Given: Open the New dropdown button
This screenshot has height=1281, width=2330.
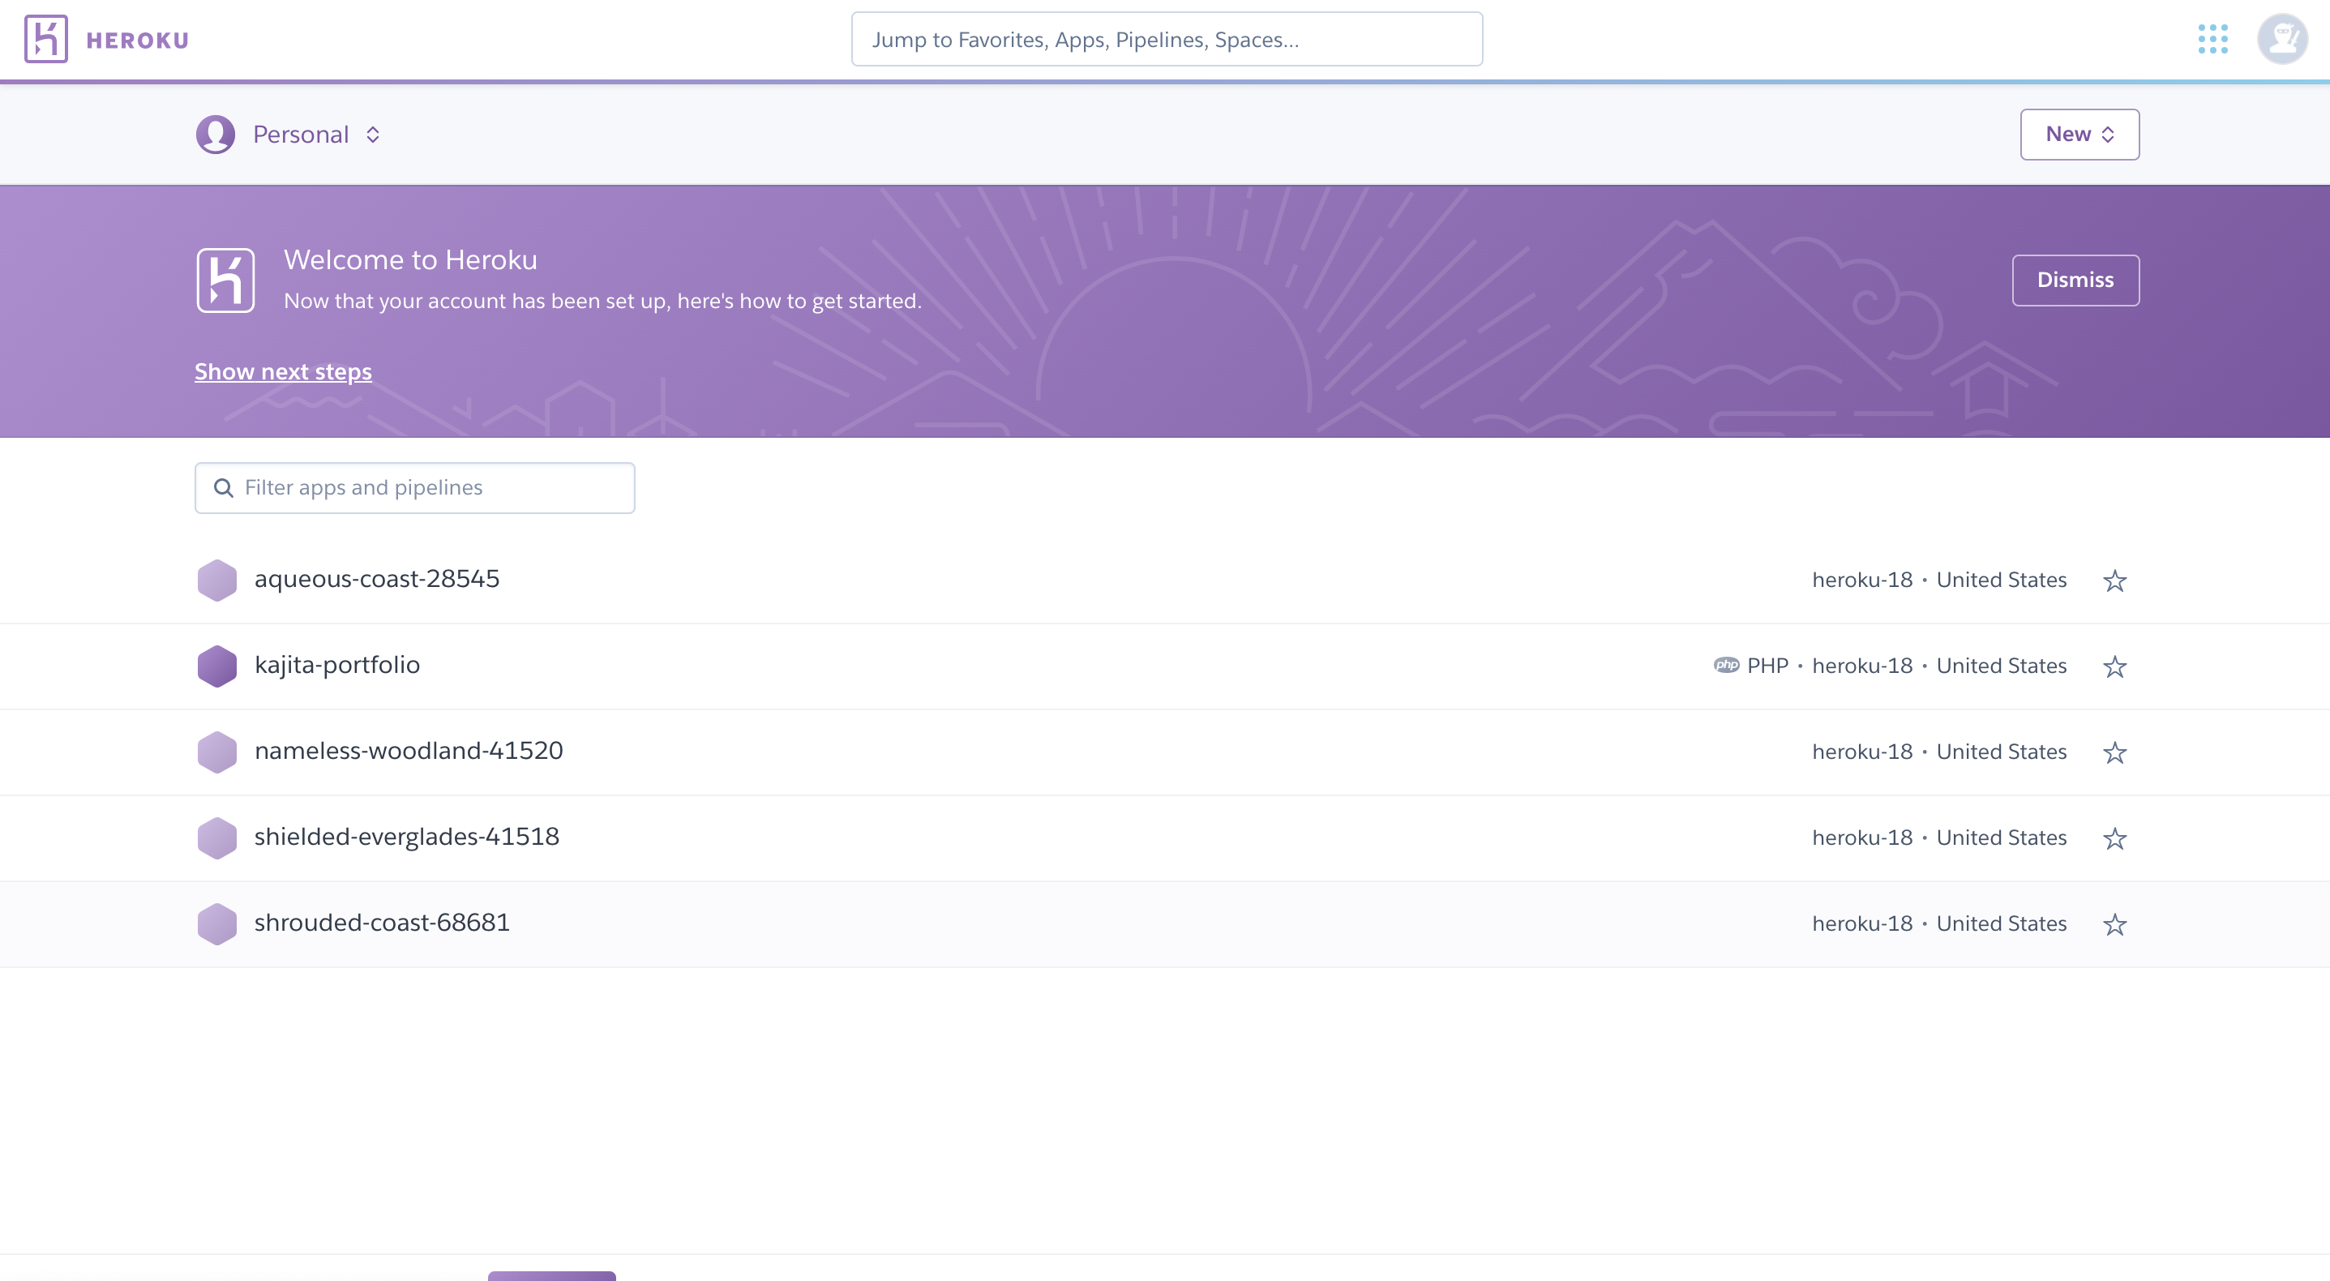Looking at the screenshot, I should pyautogui.click(x=2079, y=135).
